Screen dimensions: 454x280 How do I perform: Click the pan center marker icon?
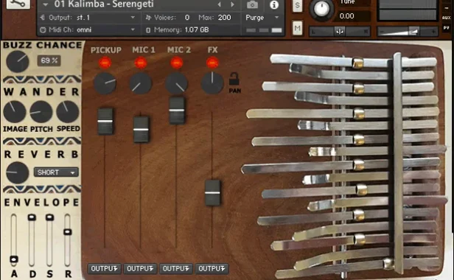click(x=340, y=31)
